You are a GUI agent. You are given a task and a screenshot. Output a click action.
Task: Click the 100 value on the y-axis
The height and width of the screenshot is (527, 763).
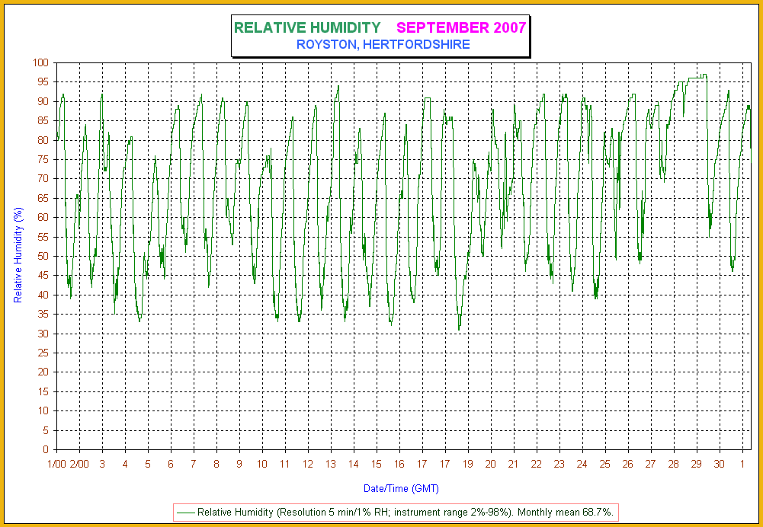click(x=42, y=62)
